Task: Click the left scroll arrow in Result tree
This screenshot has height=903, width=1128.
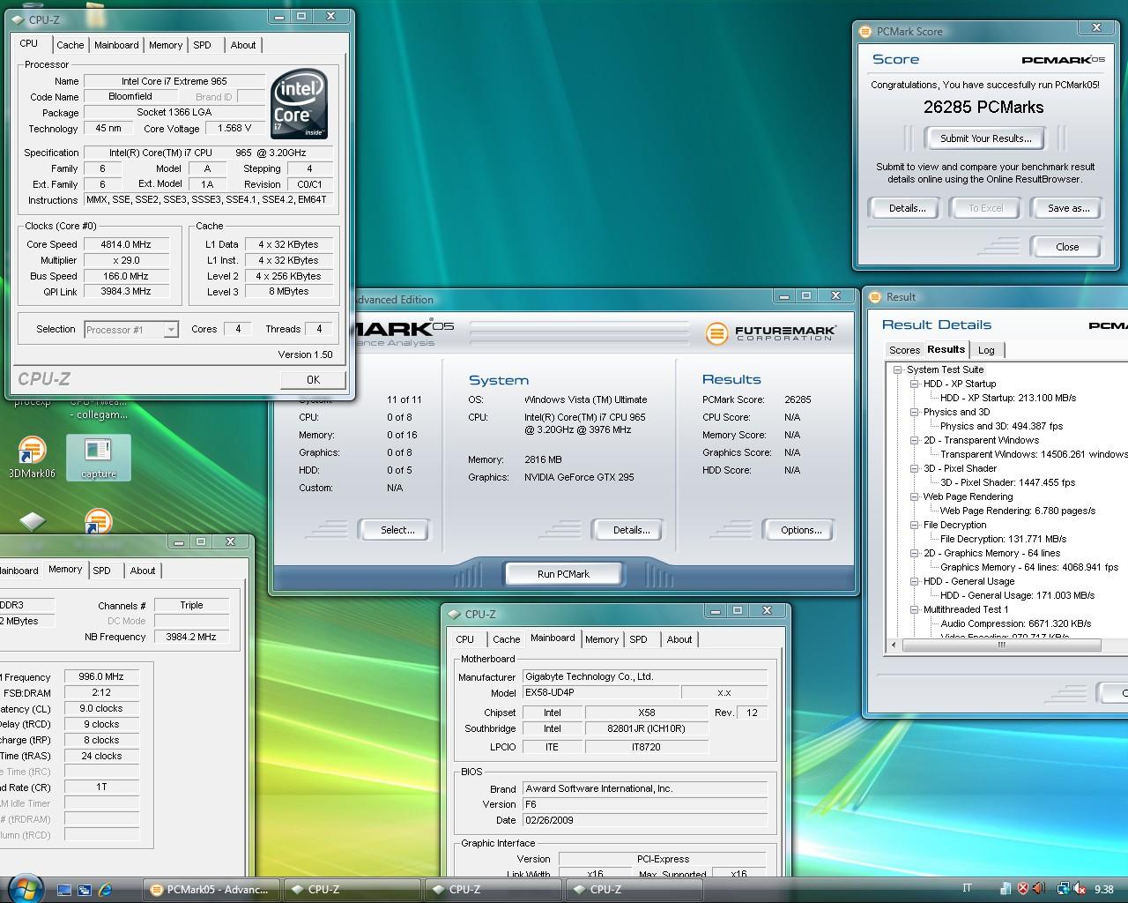Action: 894,645
